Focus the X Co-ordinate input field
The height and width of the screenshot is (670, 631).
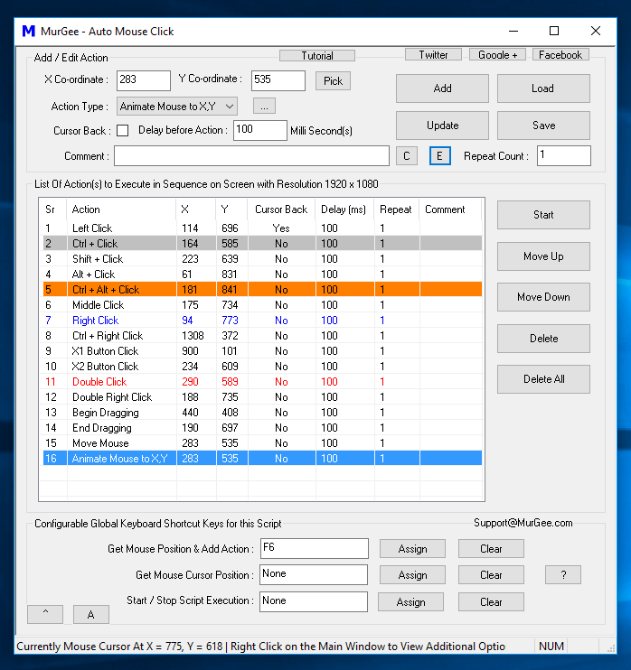coord(144,80)
